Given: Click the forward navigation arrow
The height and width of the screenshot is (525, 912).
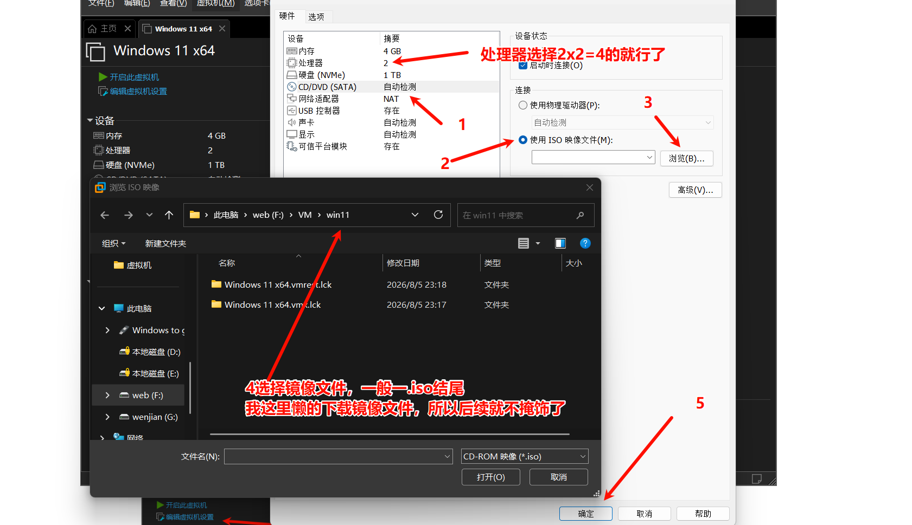Looking at the screenshot, I should pos(128,215).
